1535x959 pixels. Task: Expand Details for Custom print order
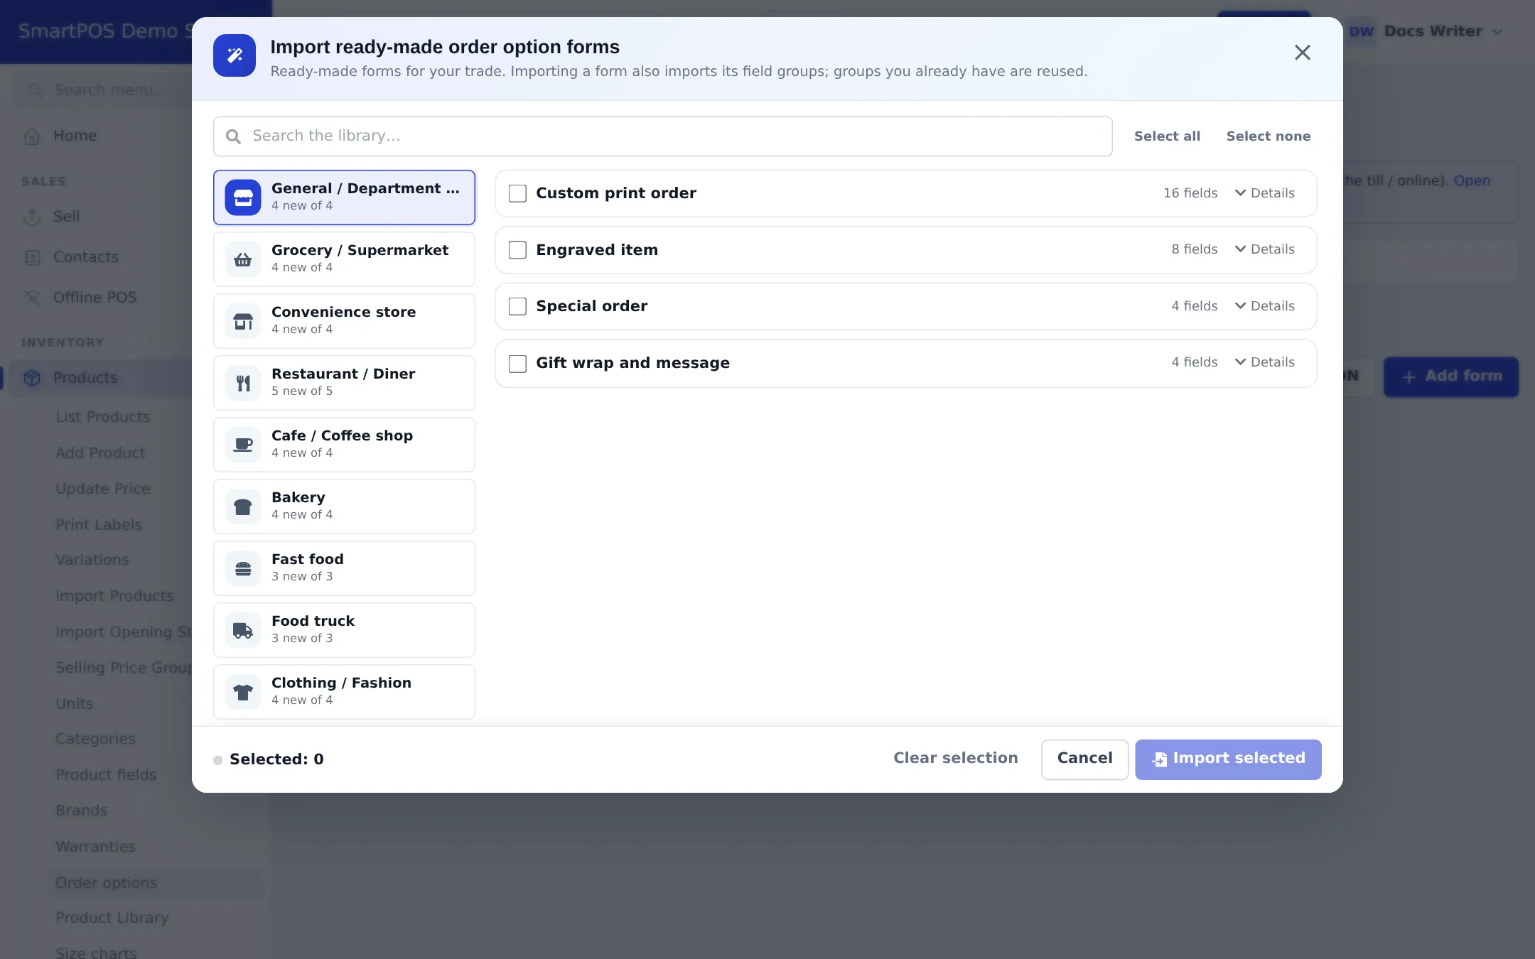[x=1264, y=193]
